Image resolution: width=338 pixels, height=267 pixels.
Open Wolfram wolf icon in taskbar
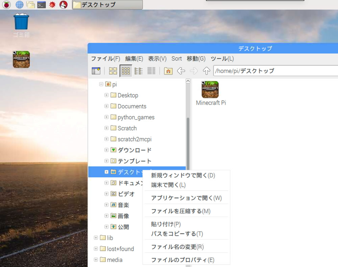click(x=64, y=4)
